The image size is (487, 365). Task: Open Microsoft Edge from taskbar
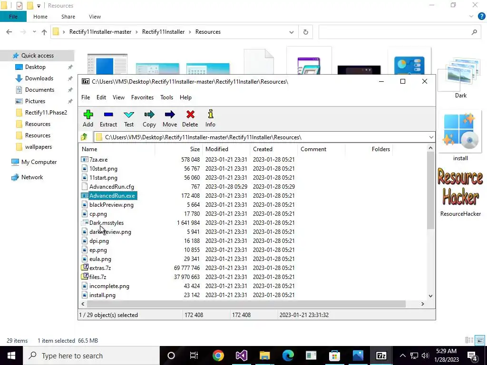coord(288,355)
